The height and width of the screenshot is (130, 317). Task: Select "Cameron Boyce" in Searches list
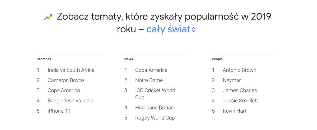click(x=66, y=80)
